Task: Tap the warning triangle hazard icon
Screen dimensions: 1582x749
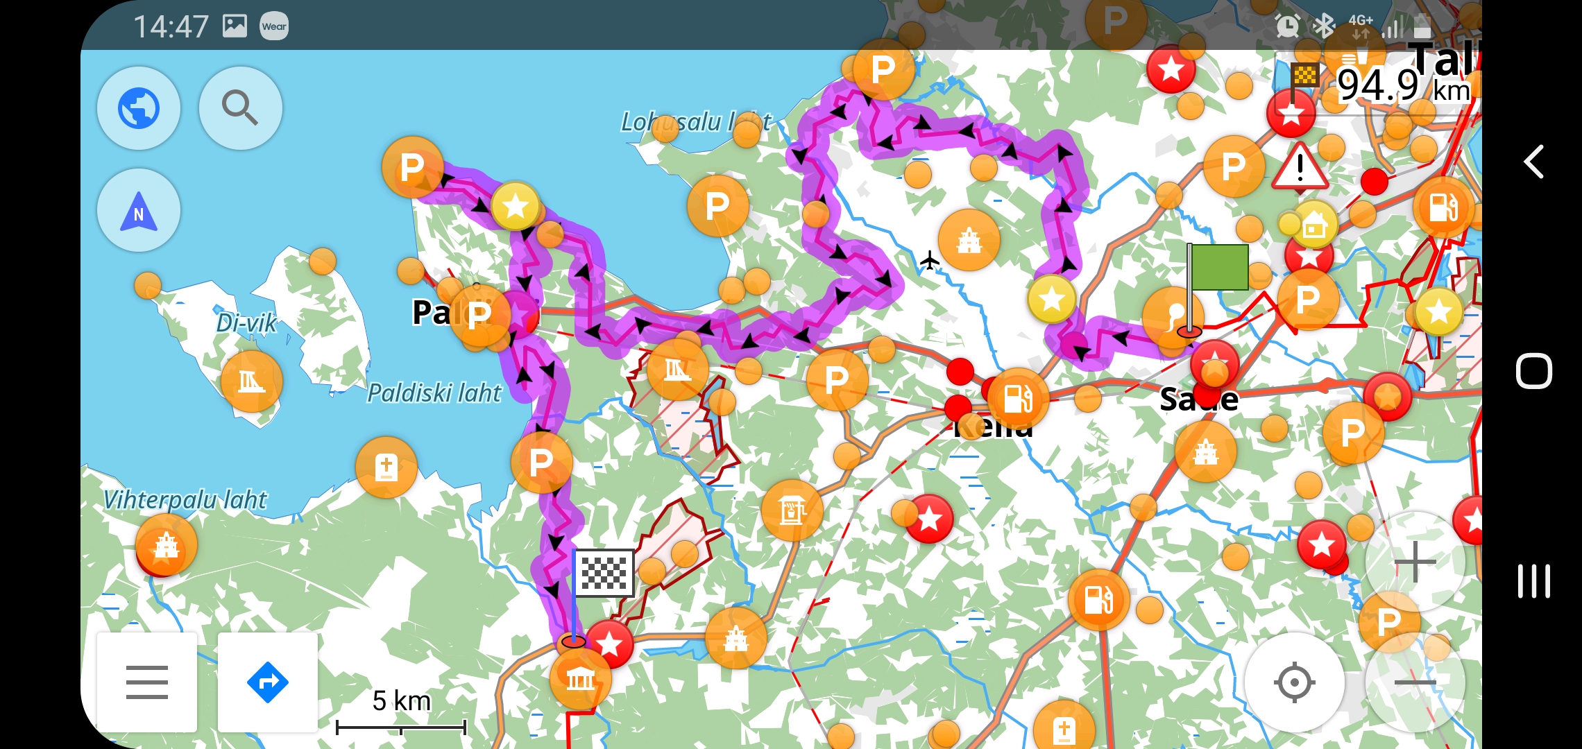Action: click(x=1300, y=167)
